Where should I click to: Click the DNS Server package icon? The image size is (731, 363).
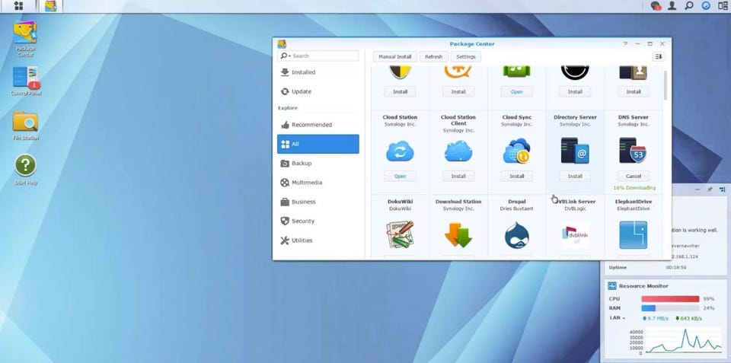633,150
